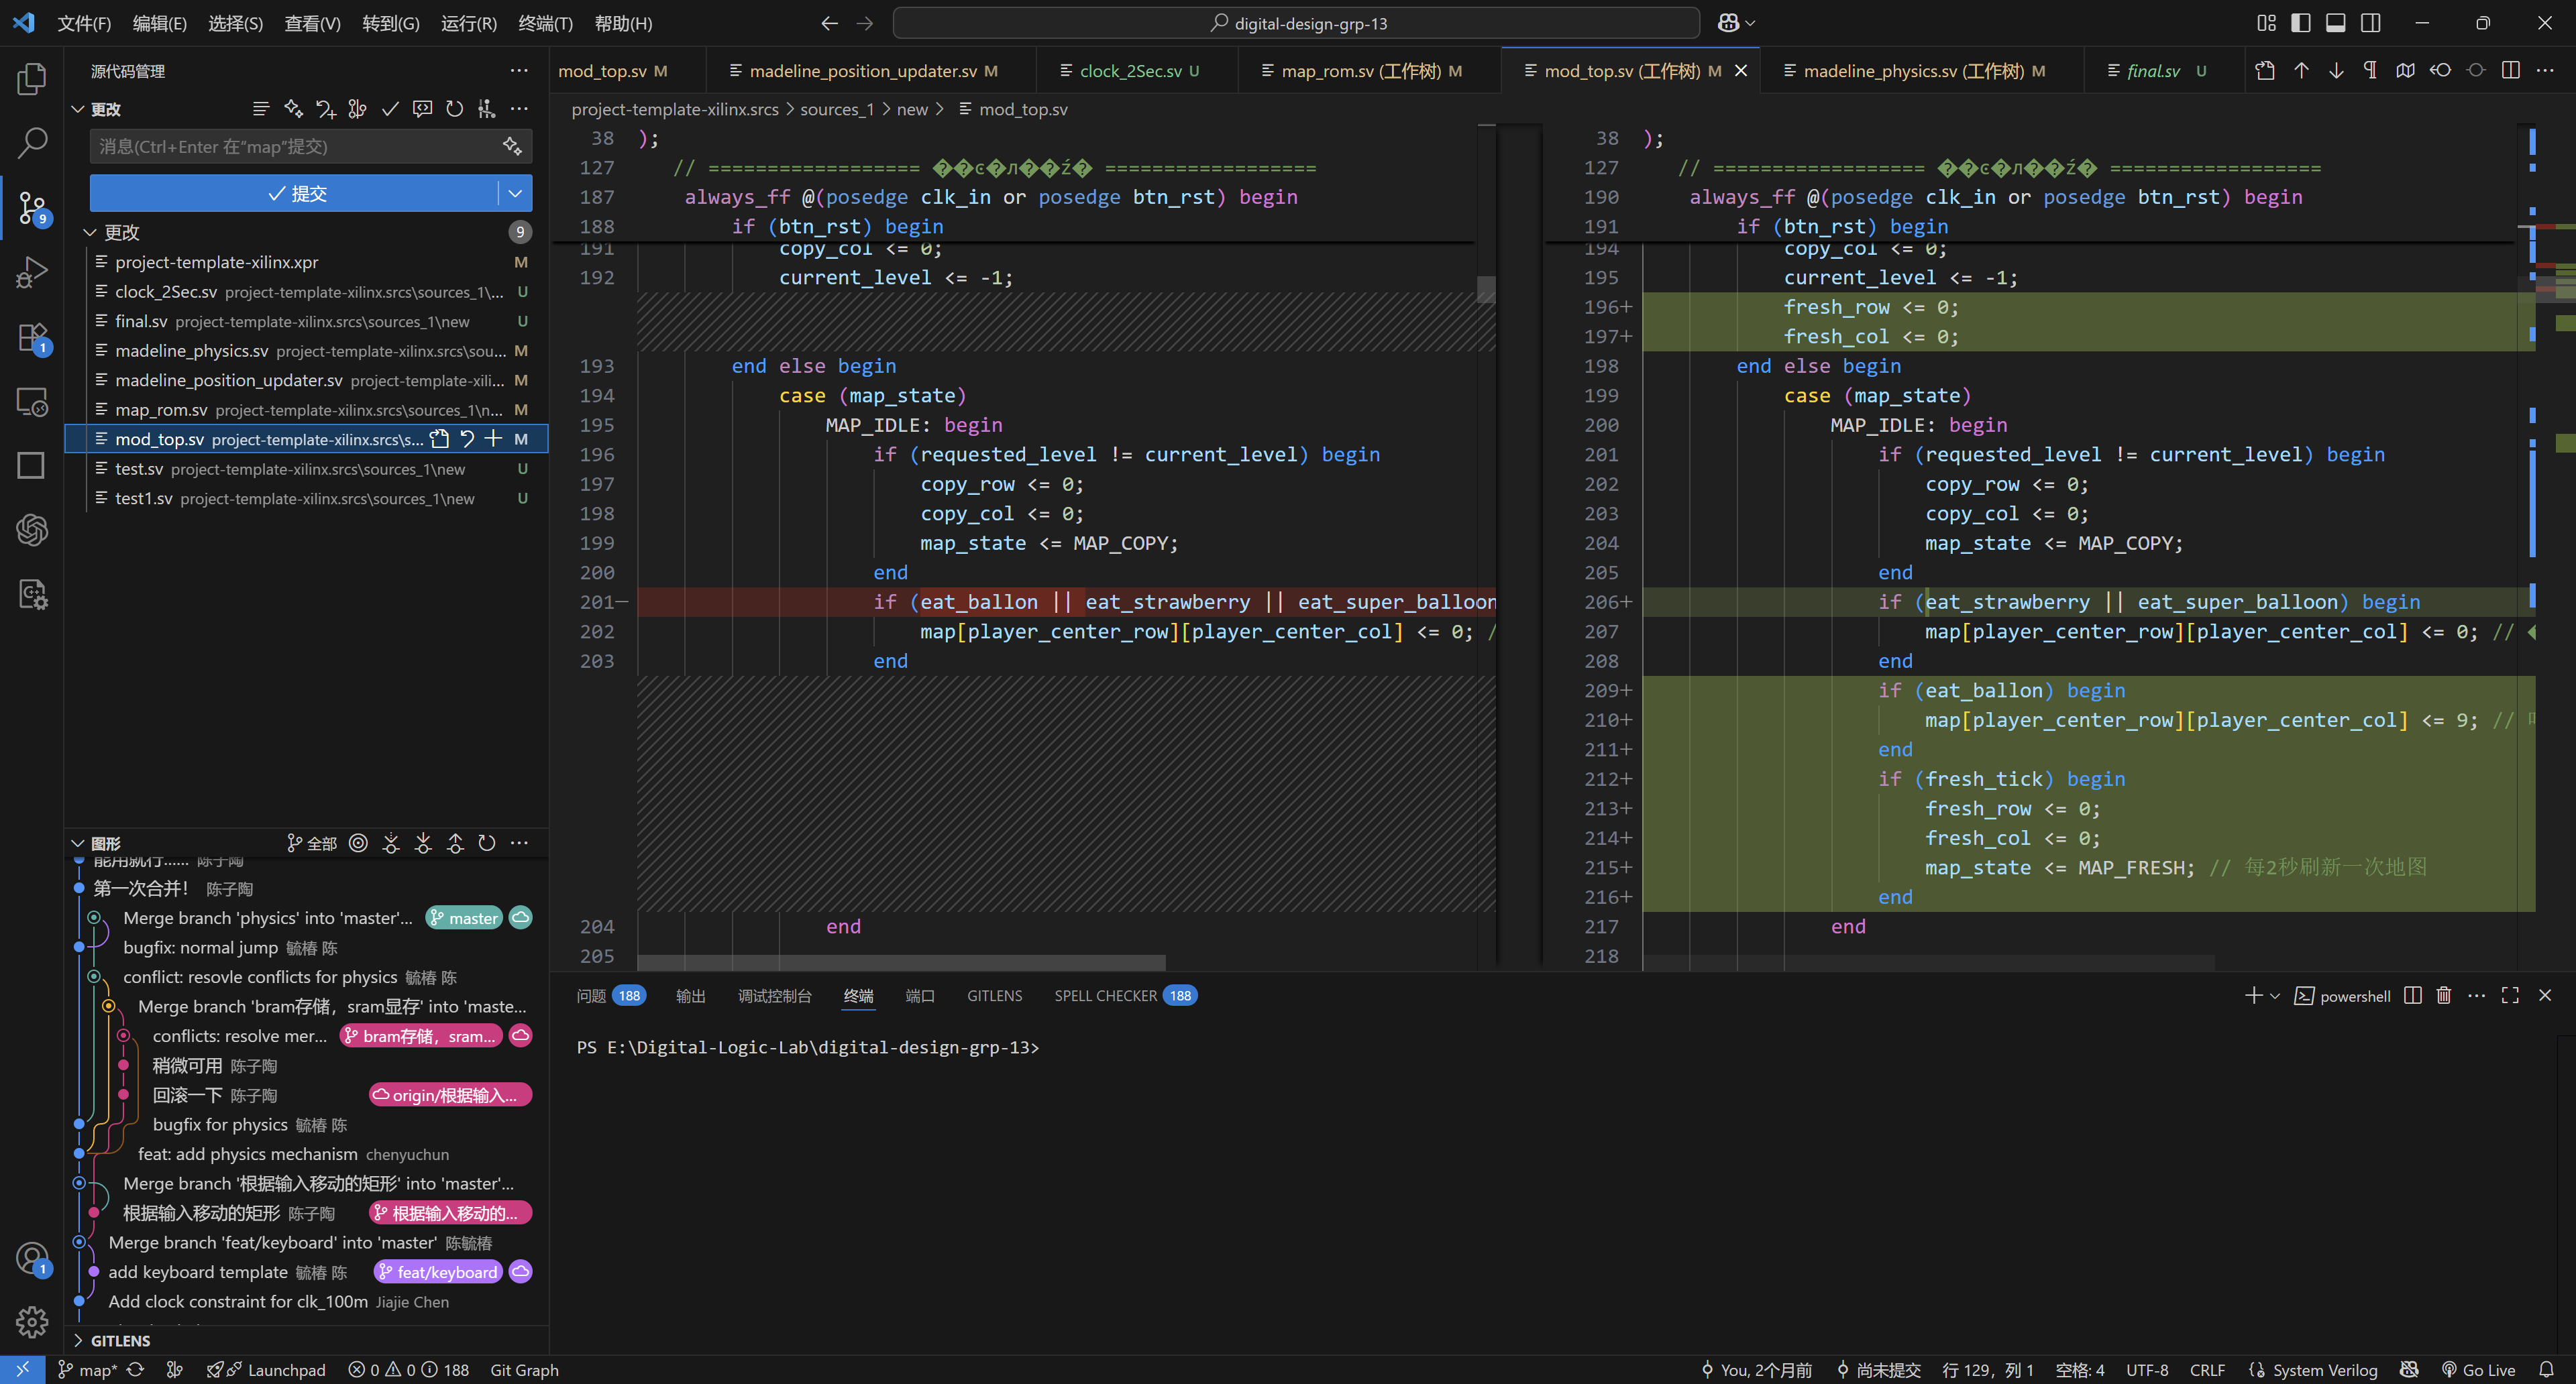The height and width of the screenshot is (1384, 2576).
Task: Toggle whitespace display pilcrow in diff toolbar
Action: click(2370, 71)
